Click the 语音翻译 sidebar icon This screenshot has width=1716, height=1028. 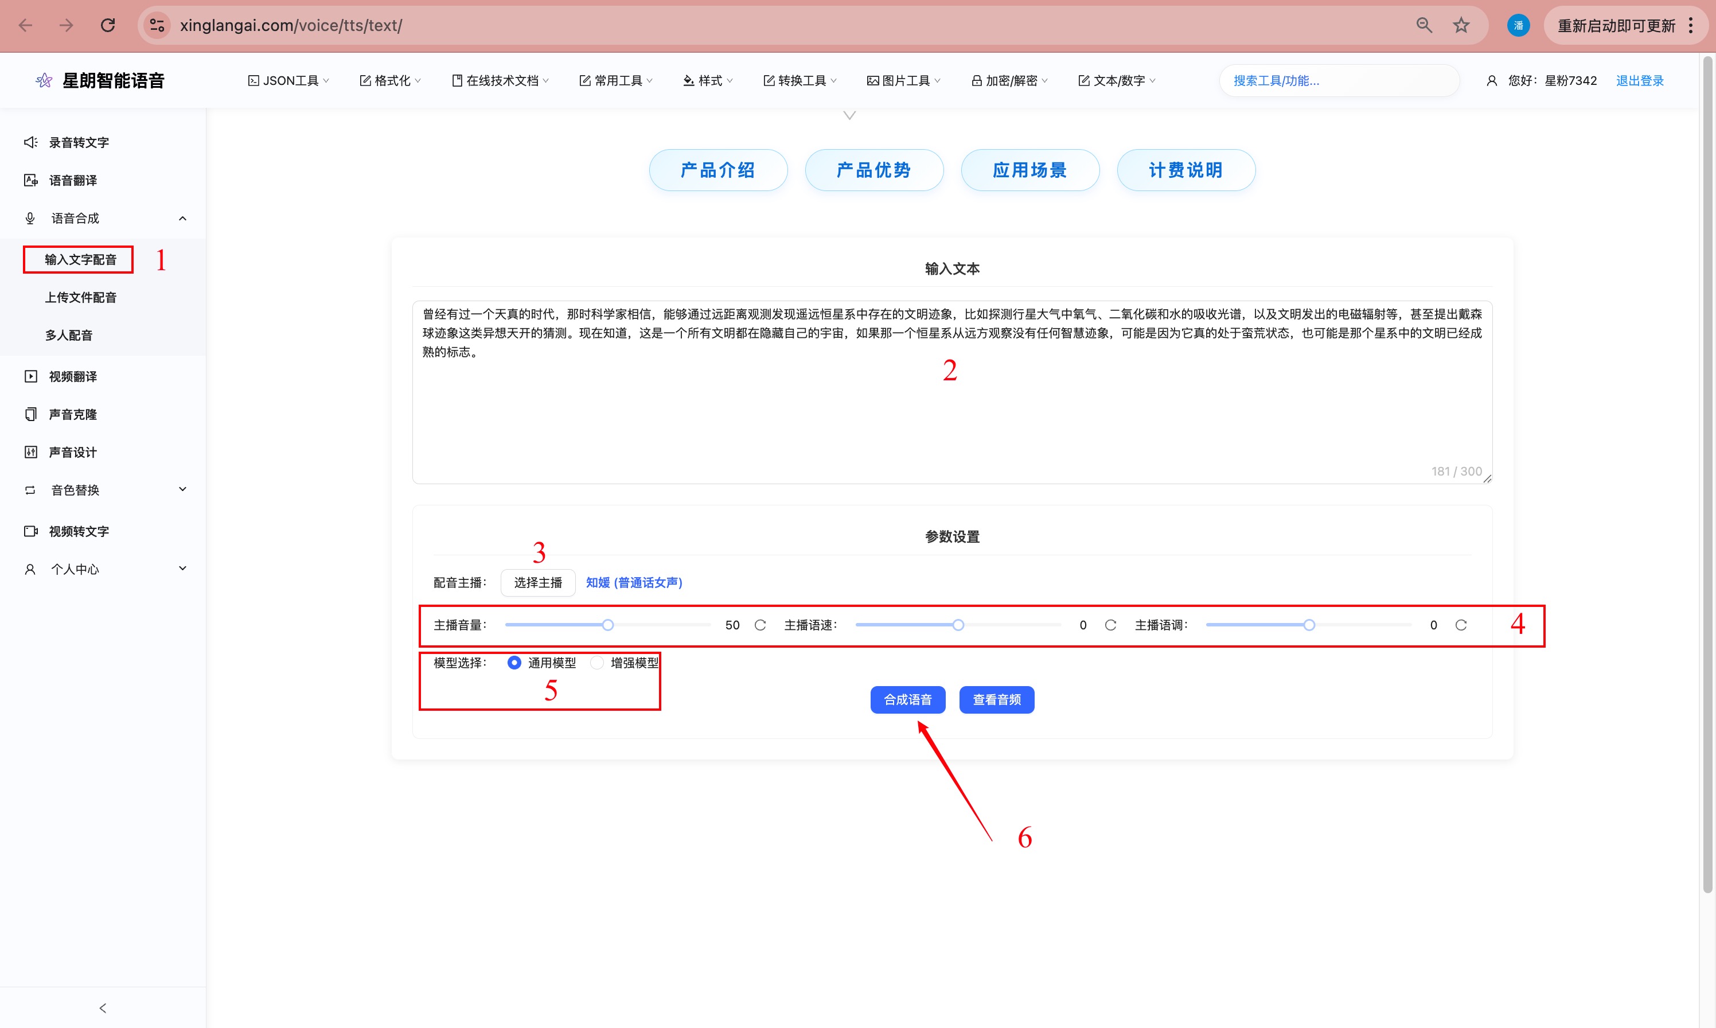(x=30, y=180)
